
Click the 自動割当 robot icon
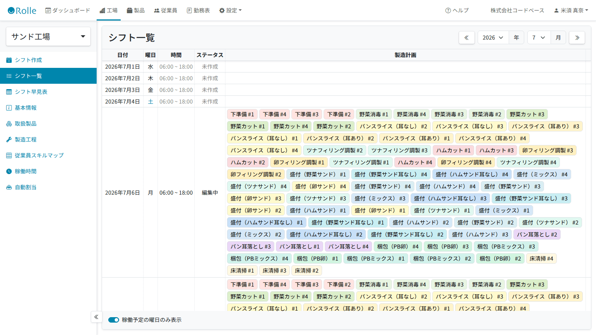click(x=9, y=187)
